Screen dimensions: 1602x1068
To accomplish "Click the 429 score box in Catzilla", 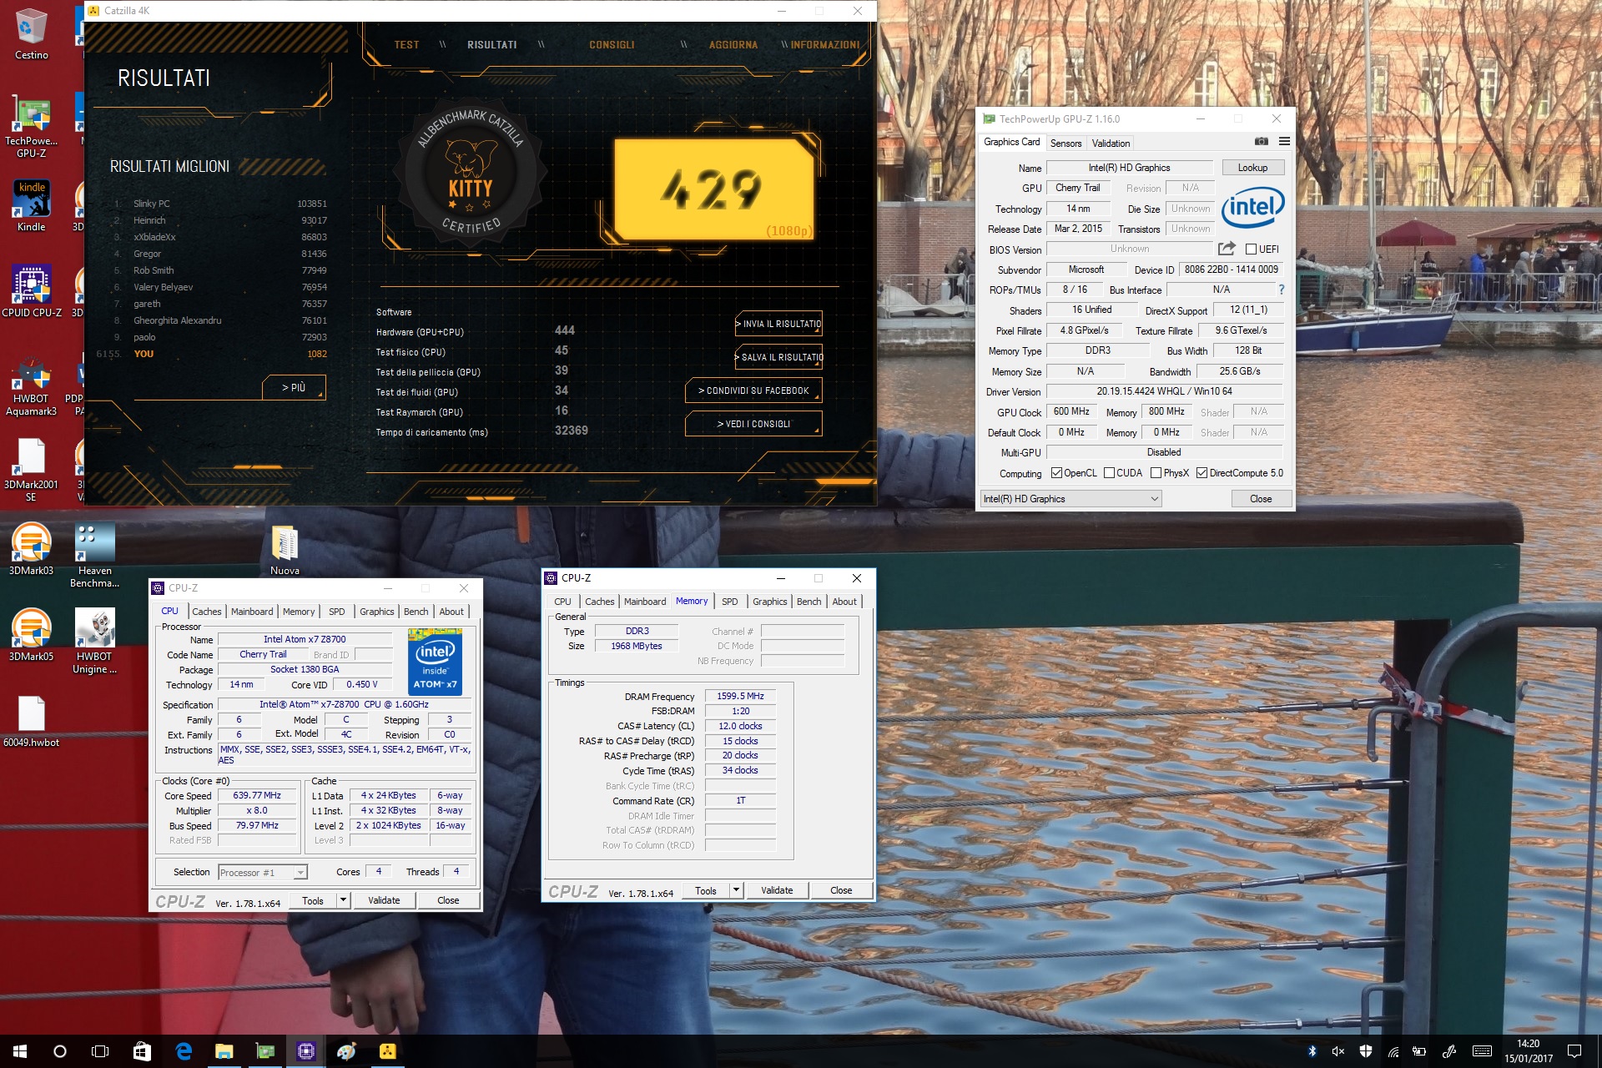I will (713, 189).
